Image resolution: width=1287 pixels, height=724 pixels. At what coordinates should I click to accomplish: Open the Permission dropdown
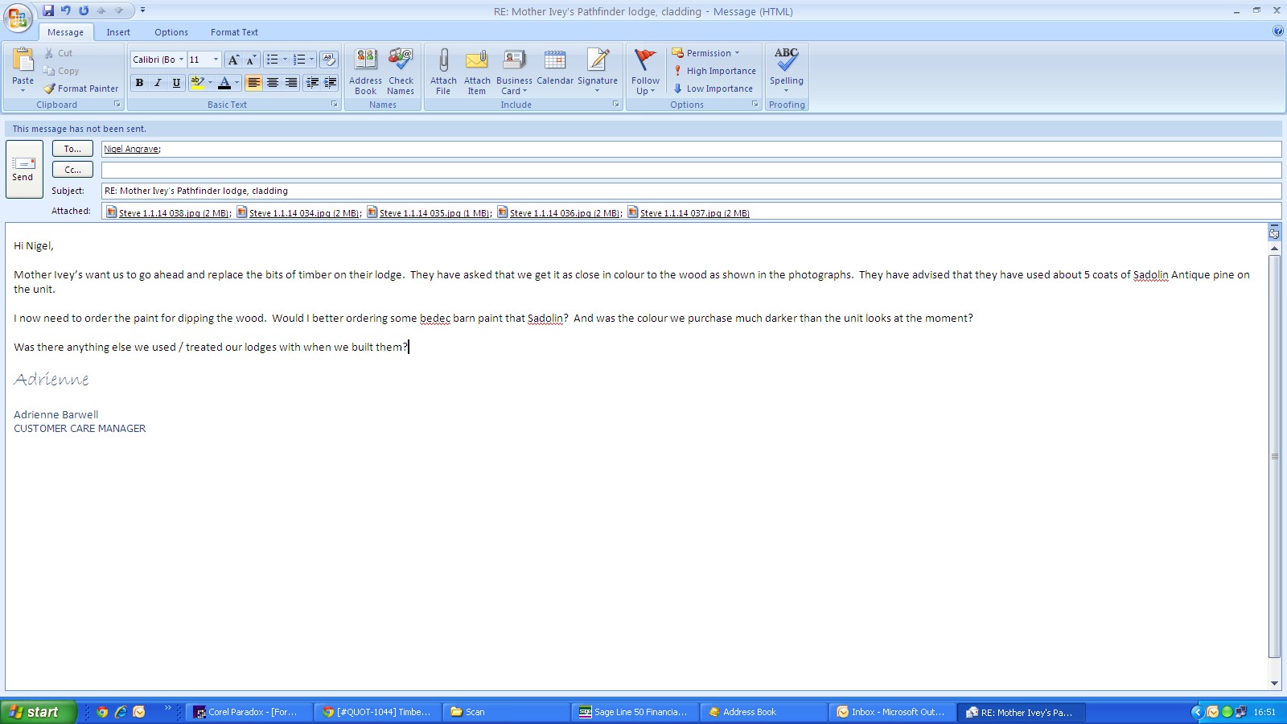click(x=705, y=53)
